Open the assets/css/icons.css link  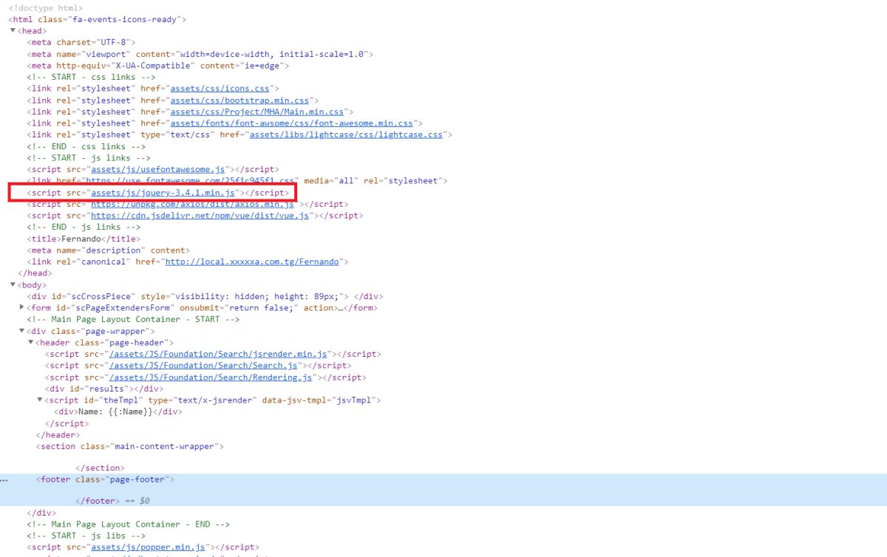tap(220, 89)
